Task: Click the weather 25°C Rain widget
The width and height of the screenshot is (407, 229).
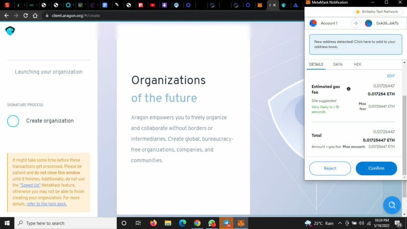Action: (319, 223)
